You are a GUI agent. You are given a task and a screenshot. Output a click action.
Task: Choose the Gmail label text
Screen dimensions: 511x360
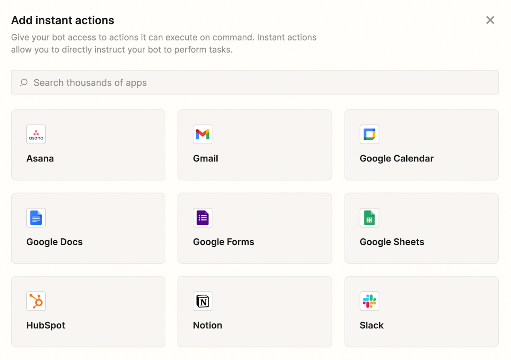[205, 158]
